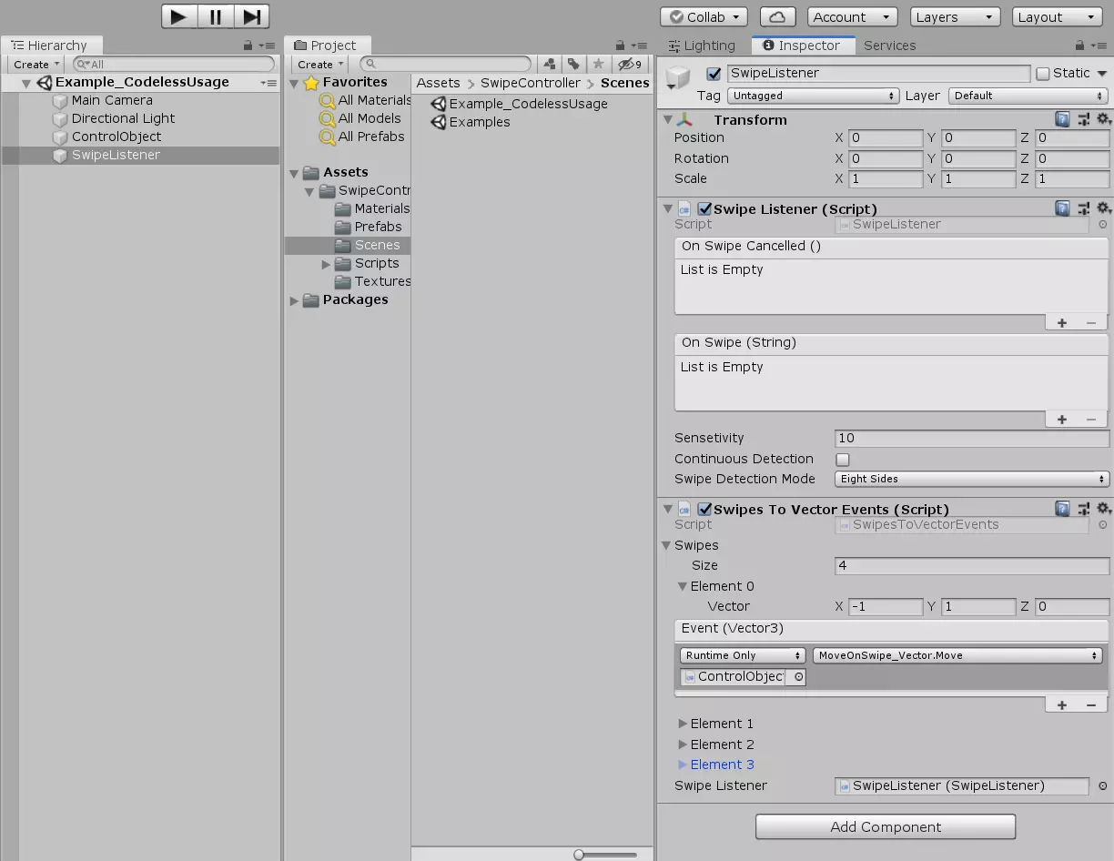Image resolution: width=1114 pixels, height=861 pixels.
Task: Open the Transform gear settings menu
Action: (1103, 119)
